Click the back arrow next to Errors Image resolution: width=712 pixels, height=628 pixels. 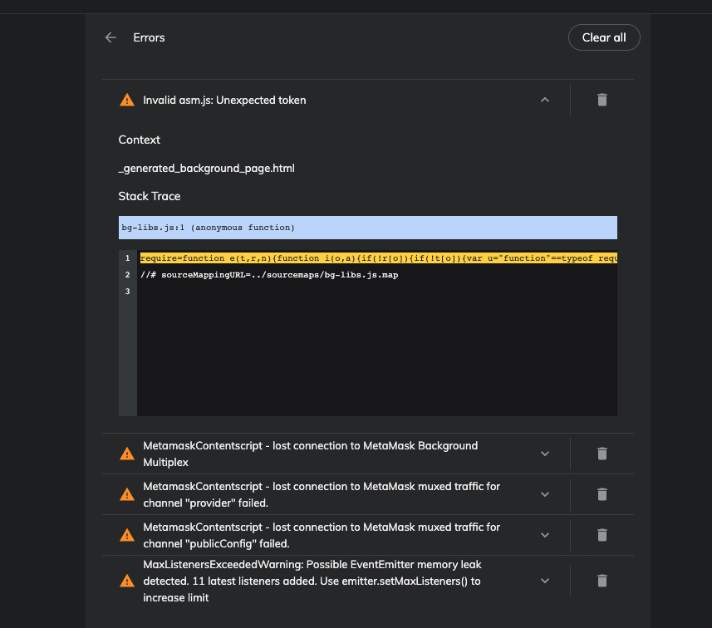[110, 37]
